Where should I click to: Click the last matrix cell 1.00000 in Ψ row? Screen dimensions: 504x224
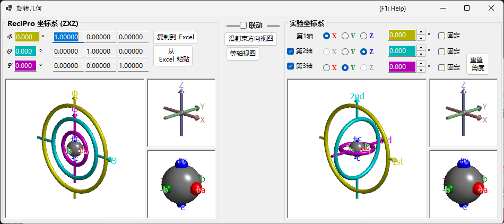pyautogui.click(x=133, y=66)
